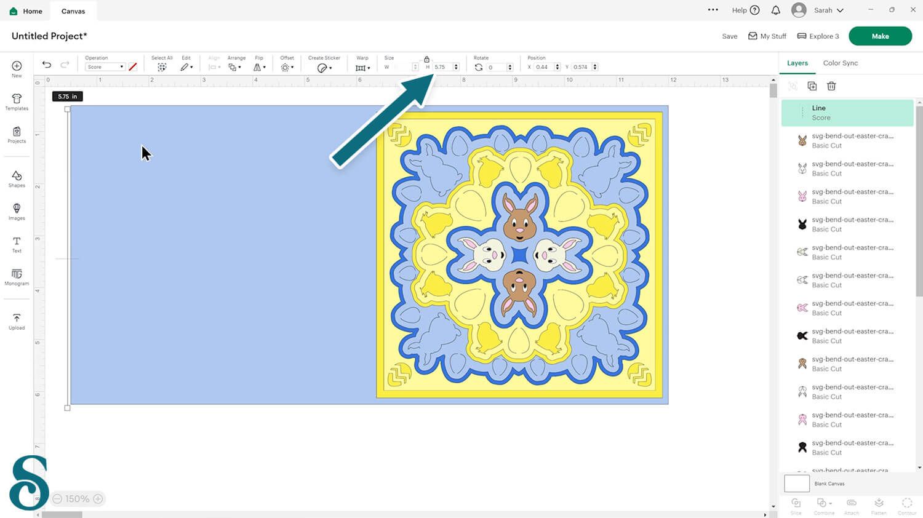Viewport: 923px width, 518px height.
Task: Redo the last undone action
Action: point(65,65)
